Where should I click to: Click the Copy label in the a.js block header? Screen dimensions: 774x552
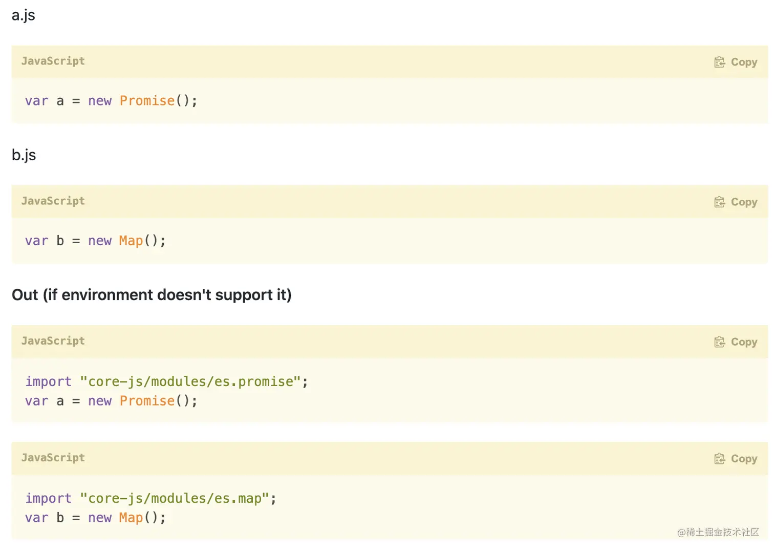click(x=744, y=61)
